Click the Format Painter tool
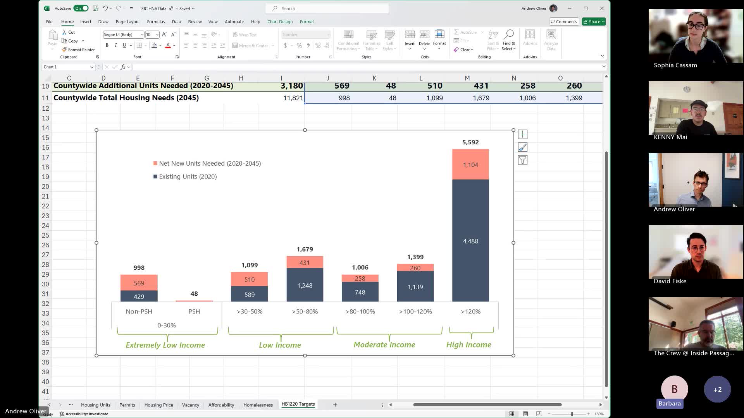744x418 pixels. (x=78, y=50)
